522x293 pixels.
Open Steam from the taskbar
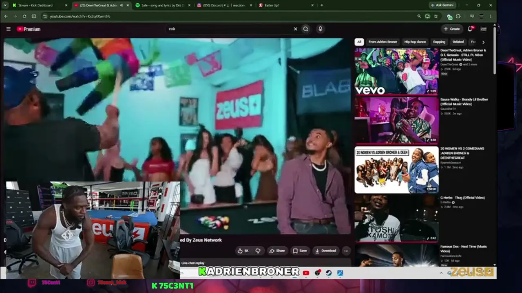[329, 273]
